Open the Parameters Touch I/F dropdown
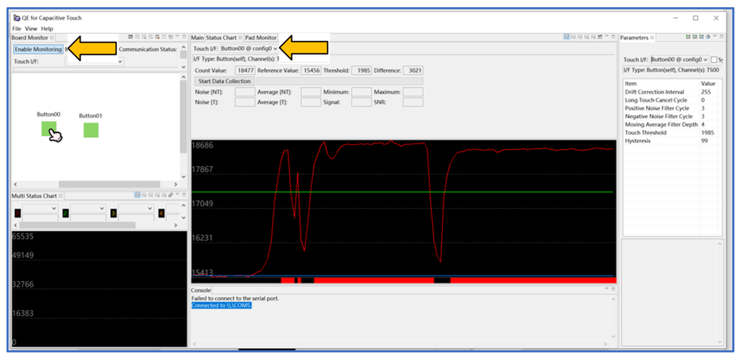Image resolution: width=738 pixels, height=356 pixels. pos(705,60)
